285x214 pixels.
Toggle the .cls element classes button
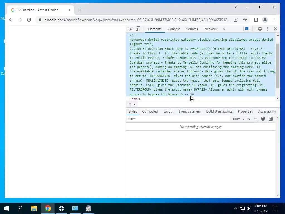point(246,119)
